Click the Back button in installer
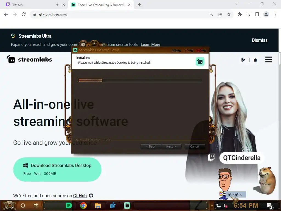The image size is (281, 211). [151, 146]
